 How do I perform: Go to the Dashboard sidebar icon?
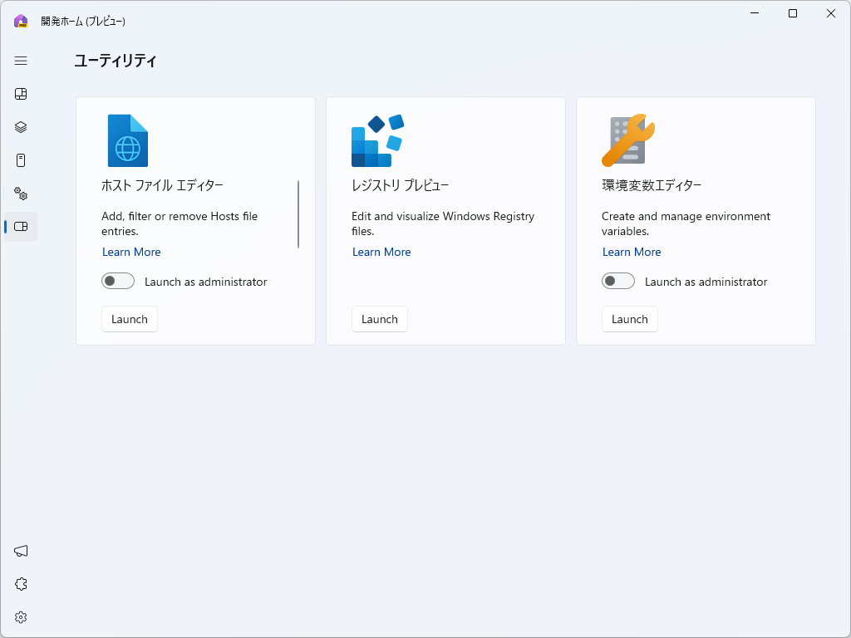[21, 94]
